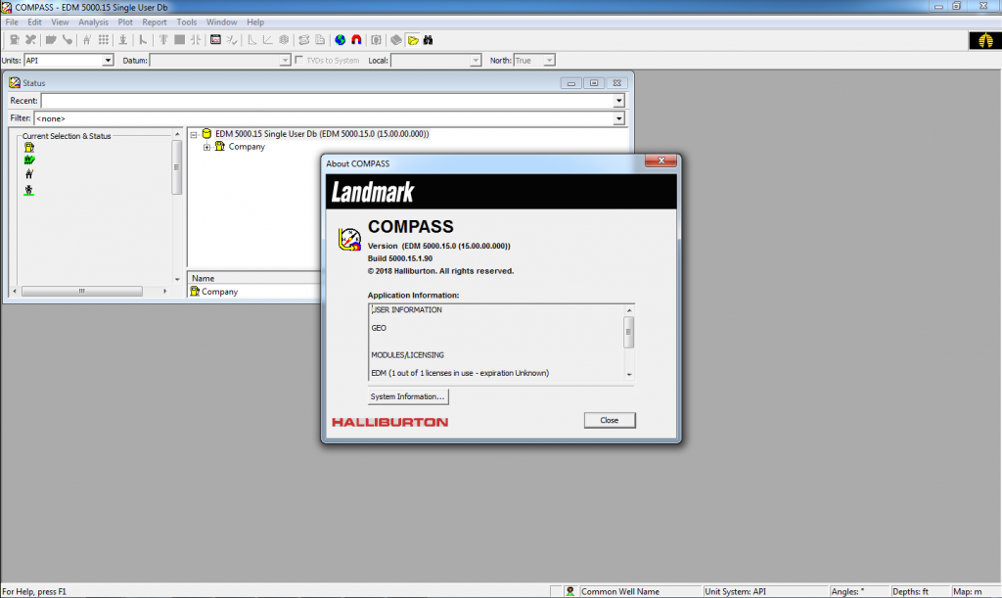The height and width of the screenshot is (598, 1002).
Task: Toggle the TVDs to System checkbox
Action: click(299, 60)
